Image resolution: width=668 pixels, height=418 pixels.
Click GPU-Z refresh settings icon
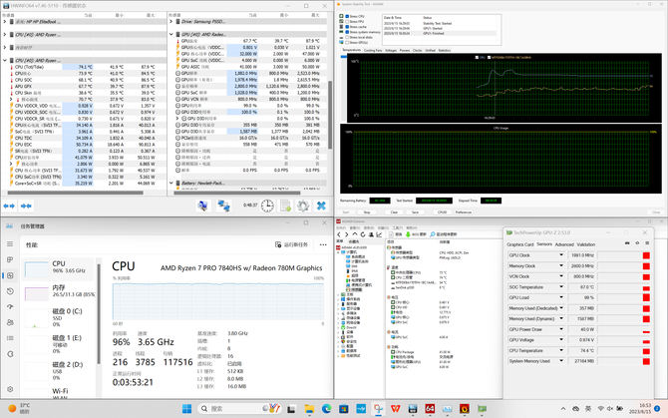(x=637, y=242)
